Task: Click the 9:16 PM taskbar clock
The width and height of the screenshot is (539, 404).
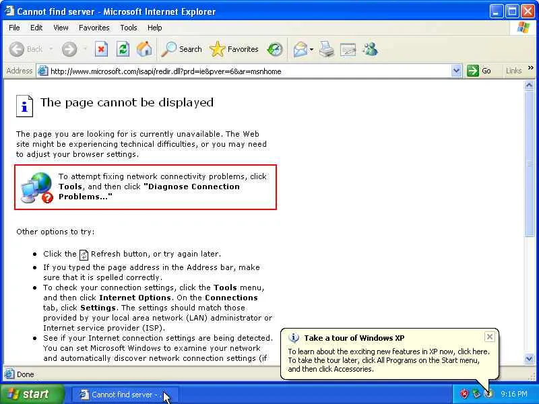Action: tap(514, 394)
